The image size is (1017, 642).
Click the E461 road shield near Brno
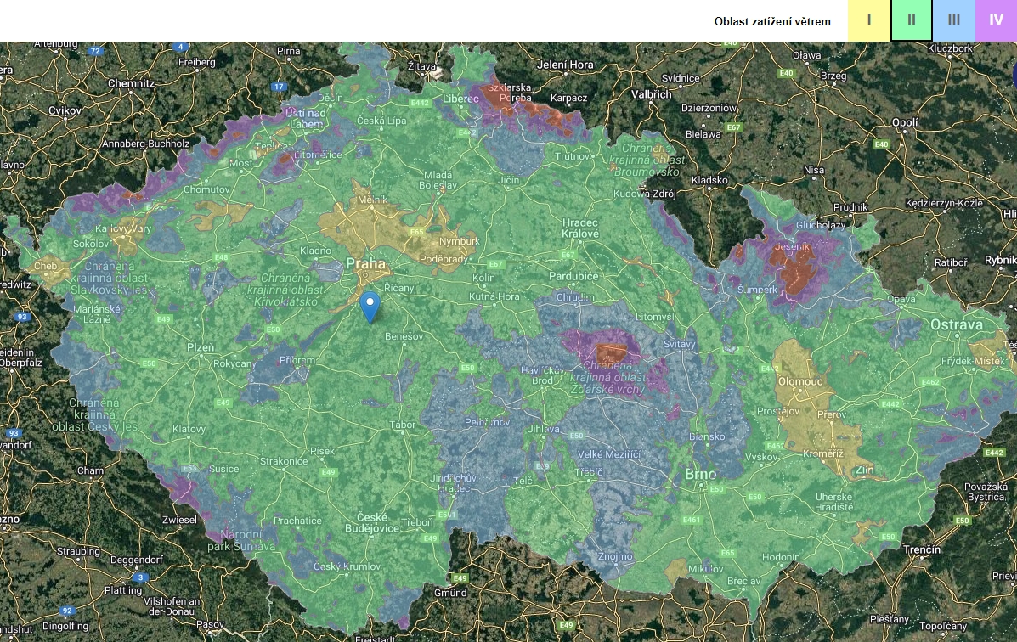click(691, 520)
